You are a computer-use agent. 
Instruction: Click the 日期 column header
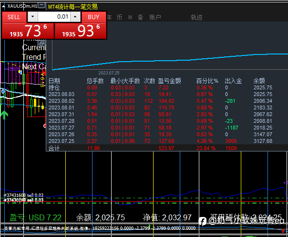(x=54, y=81)
